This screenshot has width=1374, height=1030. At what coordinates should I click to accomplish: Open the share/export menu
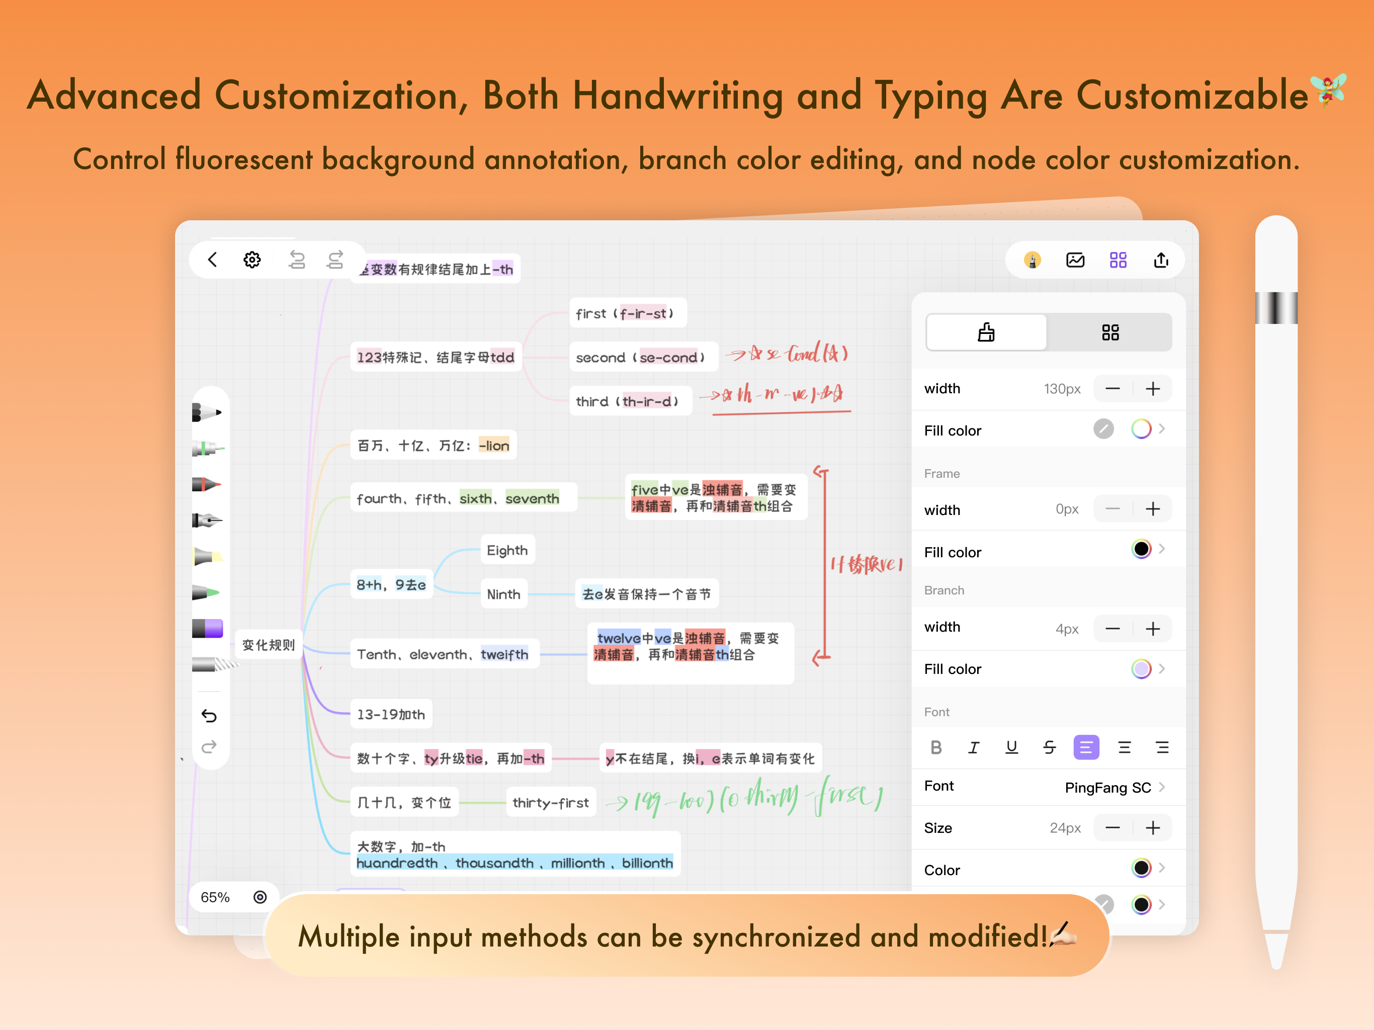coord(1161,261)
